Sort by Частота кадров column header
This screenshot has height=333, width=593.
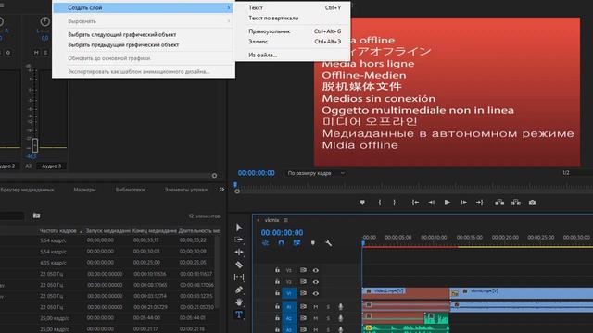click(57, 230)
